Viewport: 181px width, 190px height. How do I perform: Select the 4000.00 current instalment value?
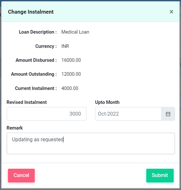tap(70, 88)
